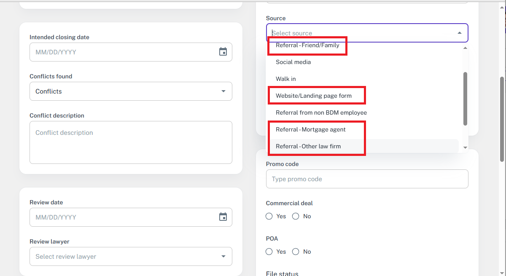Choose the Social media source option
The height and width of the screenshot is (276, 506).
pos(293,62)
